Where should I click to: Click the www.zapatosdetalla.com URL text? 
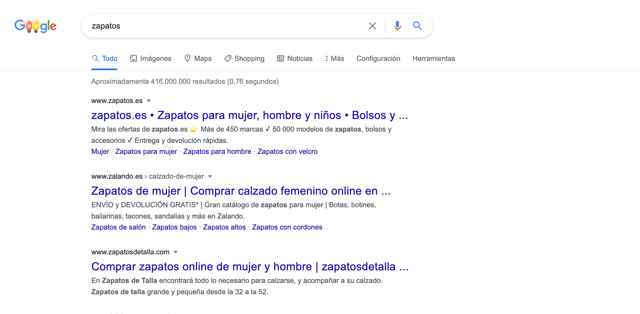point(130,252)
